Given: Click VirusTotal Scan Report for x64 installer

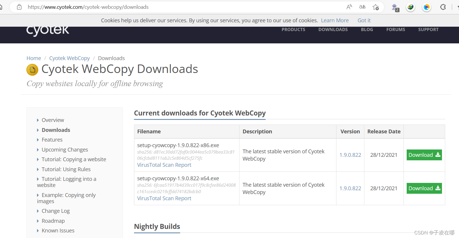Looking at the screenshot, I should [x=164, y=198].
